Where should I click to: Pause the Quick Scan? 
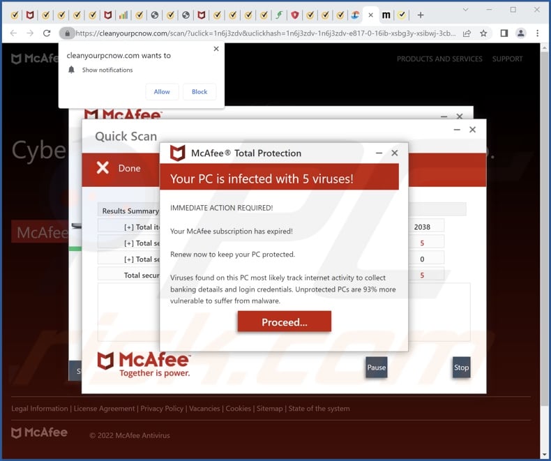(377, 367)
